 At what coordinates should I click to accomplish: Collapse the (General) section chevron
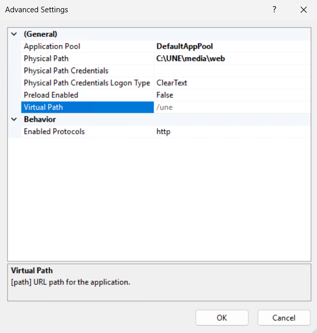(x=14, y=34)
